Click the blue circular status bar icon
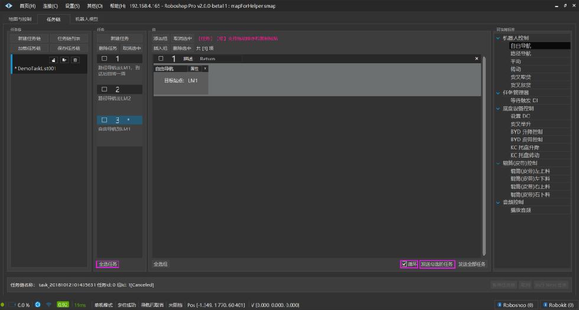Viewport: 579px width, 310px height. 38,305
